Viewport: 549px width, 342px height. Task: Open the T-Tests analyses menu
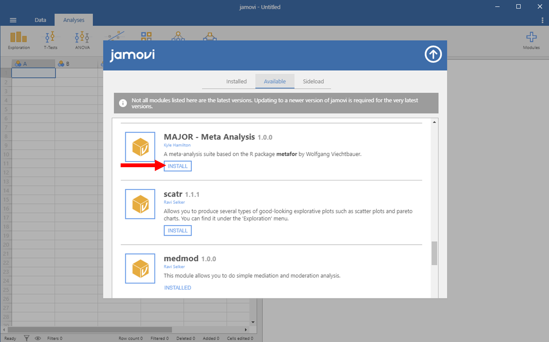click(x=50, y=40)
